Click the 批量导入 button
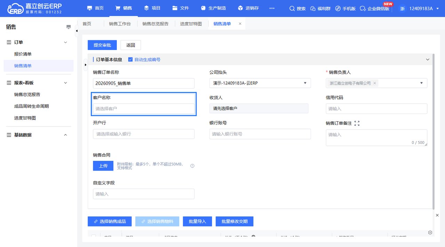The width and height of the screenshot is (445, 247). point(197,221)
